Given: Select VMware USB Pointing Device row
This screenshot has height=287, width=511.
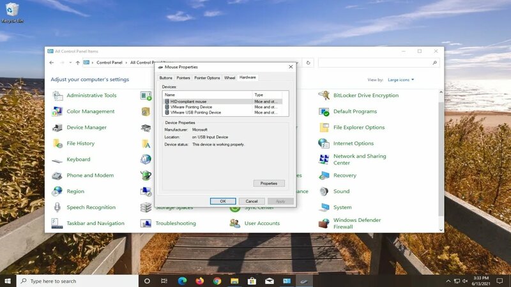Looking at the screenshot, I should point(222,113).
